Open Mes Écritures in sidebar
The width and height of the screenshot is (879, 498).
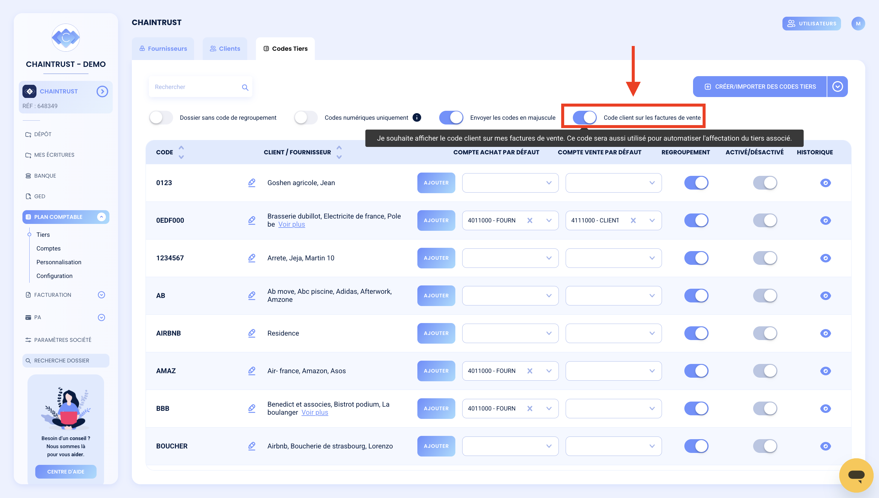[x=50, y=155]
